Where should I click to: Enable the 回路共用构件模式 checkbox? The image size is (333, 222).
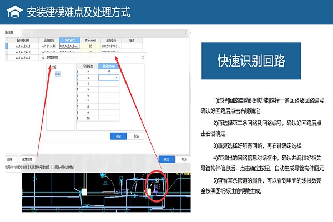tap(53, 167)
